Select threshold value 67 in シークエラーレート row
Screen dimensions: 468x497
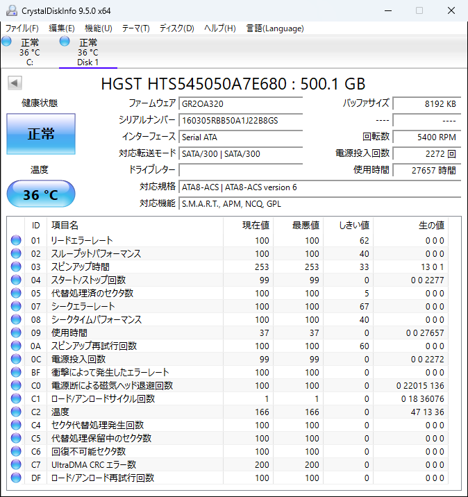point(364,307)
